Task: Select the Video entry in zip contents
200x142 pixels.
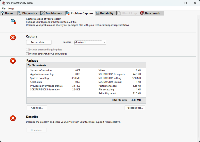Action: coord(120,70)
